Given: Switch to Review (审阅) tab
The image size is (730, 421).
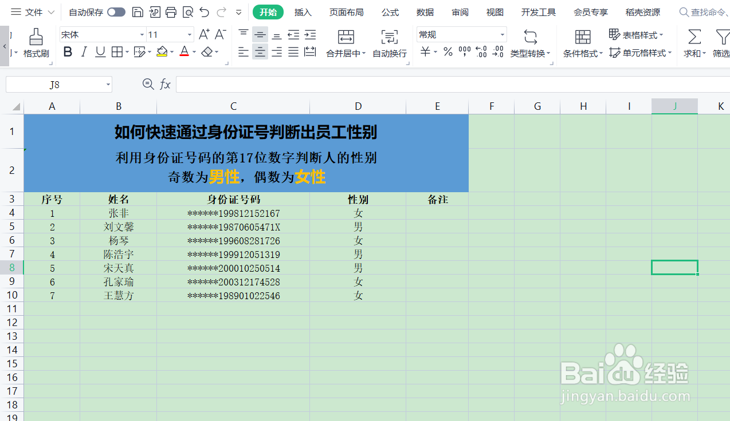Looking at the screenshot, I should 460,12.
